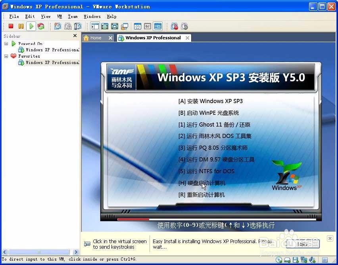
Task: Open the Windows menu
Action: pyautogui.click(x=92, y=16)
